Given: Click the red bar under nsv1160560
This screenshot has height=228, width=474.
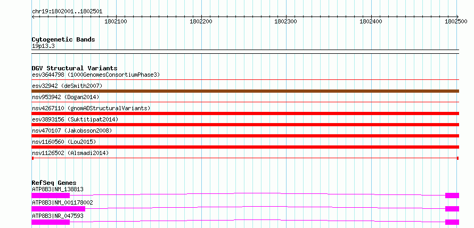Looking at the screenshot, I should (245, 147).
